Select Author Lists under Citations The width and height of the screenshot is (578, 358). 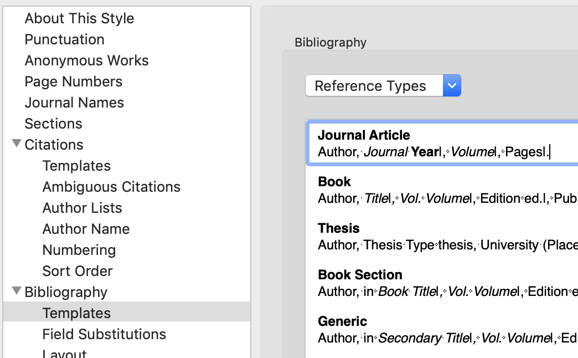[82, 208]
